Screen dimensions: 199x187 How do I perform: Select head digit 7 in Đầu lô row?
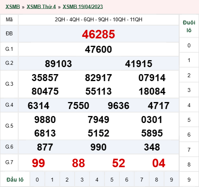coord(141,180)
